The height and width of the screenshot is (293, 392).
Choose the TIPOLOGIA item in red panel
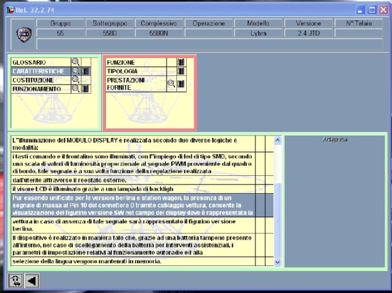pyautogui.click(x=136, y=71)
